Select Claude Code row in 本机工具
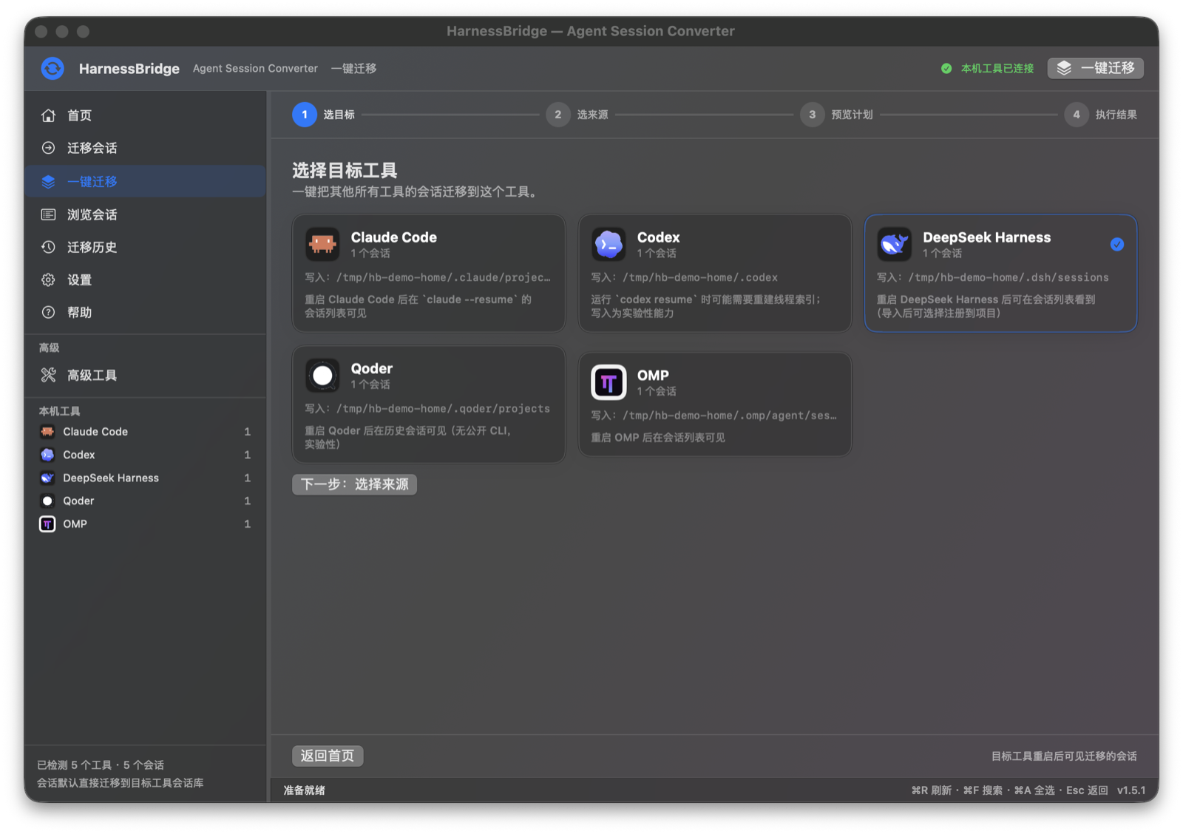The image size is (1183, 834). pyautogui.click(x=146, y=432)
